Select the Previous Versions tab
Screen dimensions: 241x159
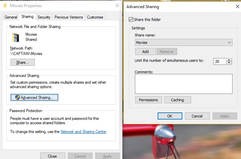pos(68,17)
